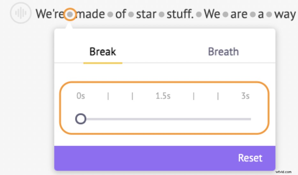Open pause marker between "star" and "stuff."
Viewport: 298px width, 175px height.
(x=161, y=15)
